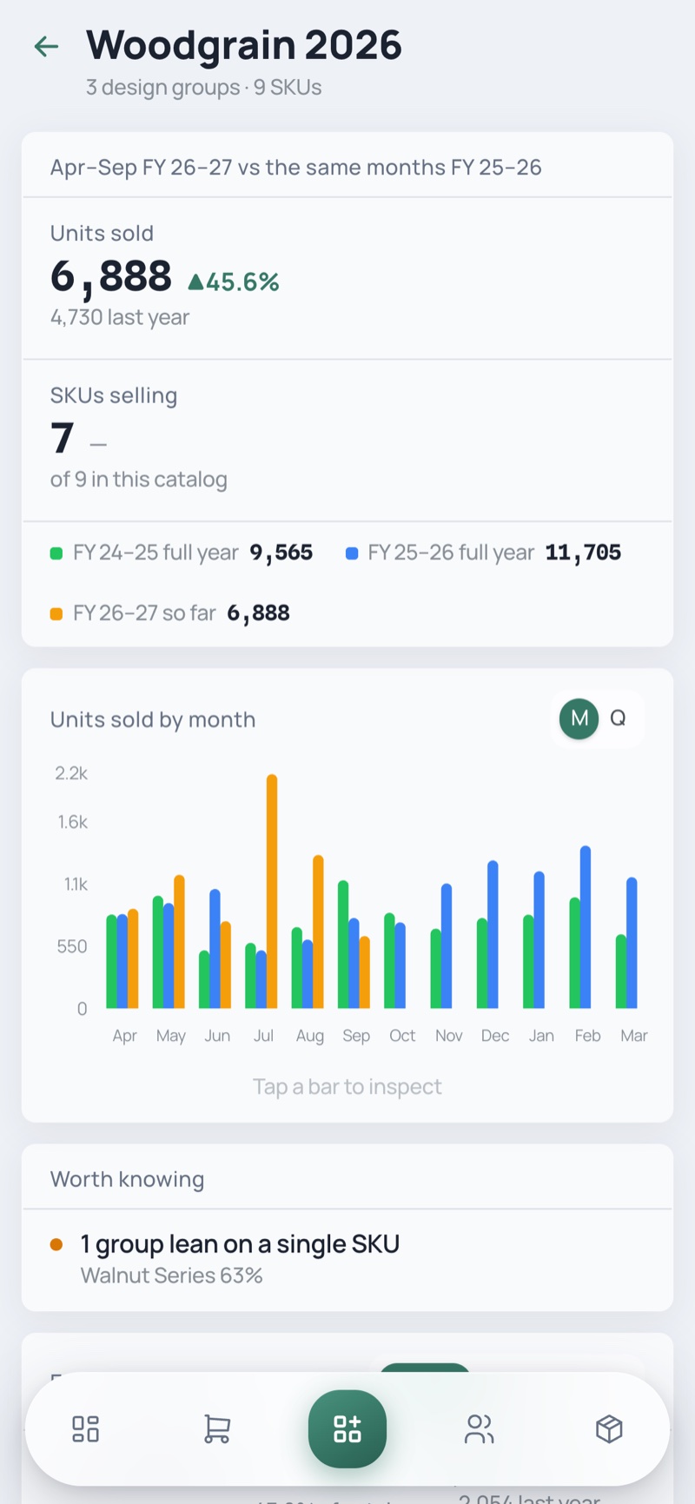
Task: Inspect the orange Aug bar in chart
Action: click(318, 931)
